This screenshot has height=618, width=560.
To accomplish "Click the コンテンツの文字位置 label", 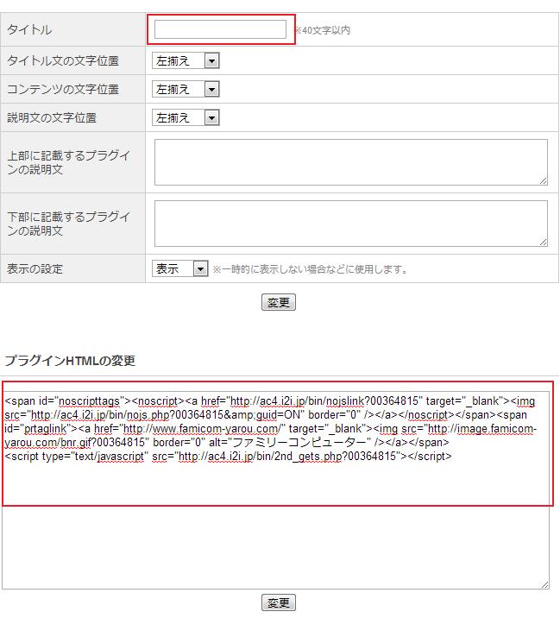I will pyautogui.click(x=63, y=90).
